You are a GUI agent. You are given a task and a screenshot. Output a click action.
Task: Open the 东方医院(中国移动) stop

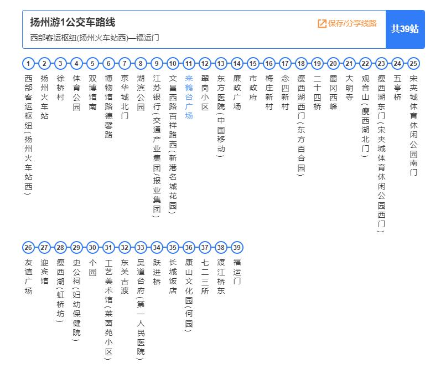221,116
